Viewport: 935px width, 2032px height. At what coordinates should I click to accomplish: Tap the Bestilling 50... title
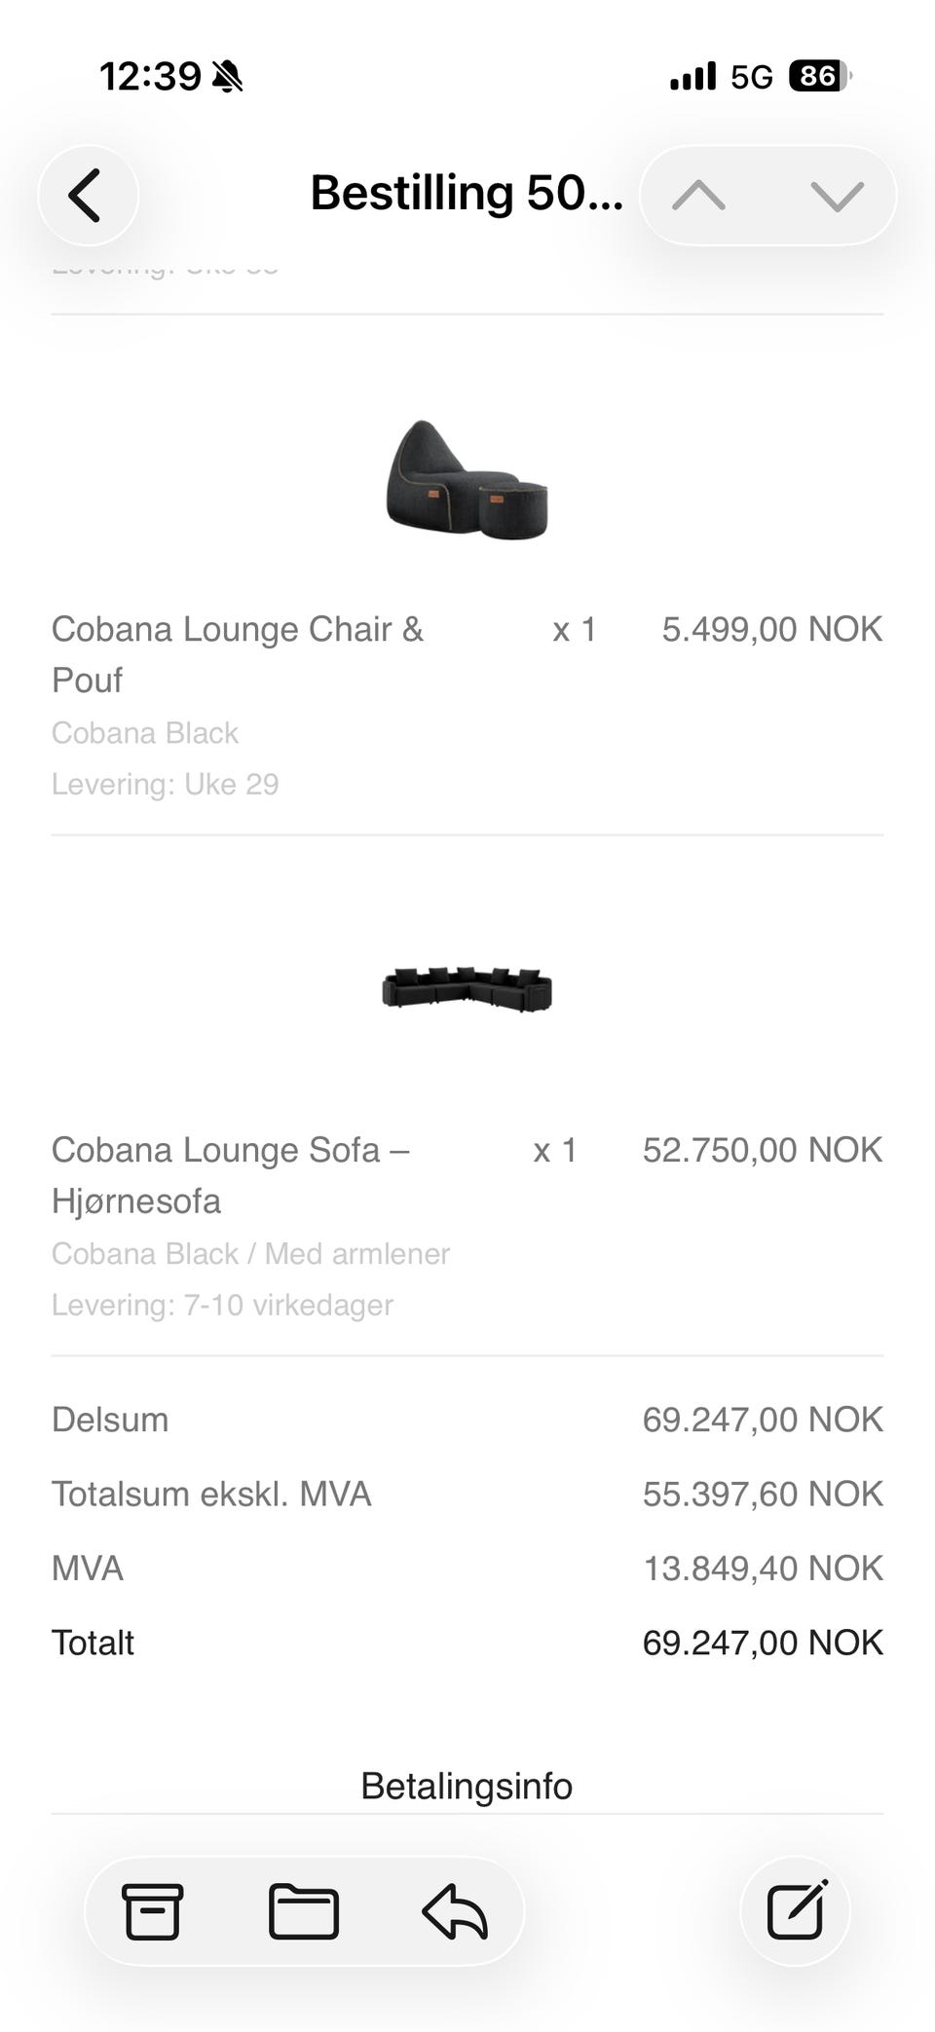467,193
